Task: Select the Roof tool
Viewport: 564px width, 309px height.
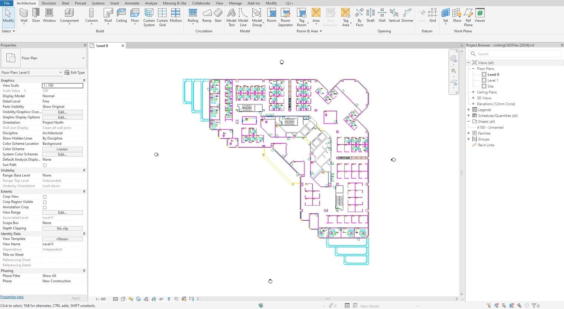Action: (x=108, y=16)
